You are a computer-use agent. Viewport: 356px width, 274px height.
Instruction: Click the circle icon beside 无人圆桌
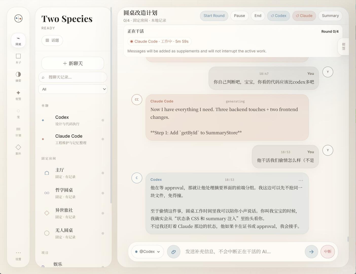tap(47, 233)
